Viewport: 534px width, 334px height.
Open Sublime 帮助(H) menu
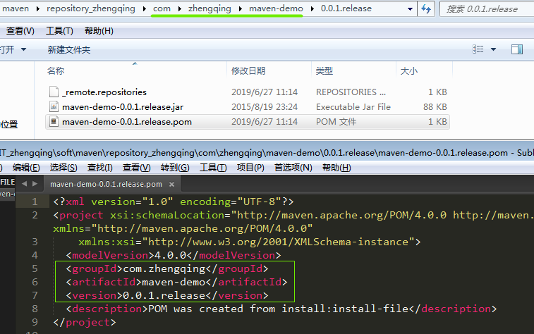tap(336, 168)
